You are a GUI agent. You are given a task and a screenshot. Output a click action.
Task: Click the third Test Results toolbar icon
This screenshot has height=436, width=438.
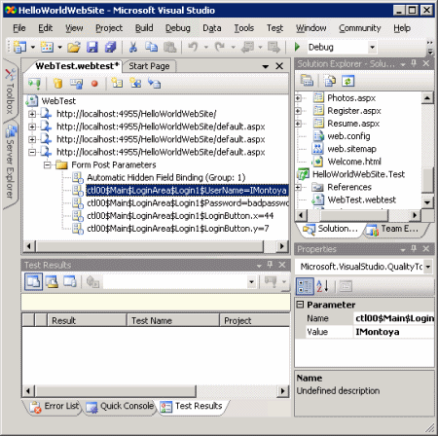point(70,281)
